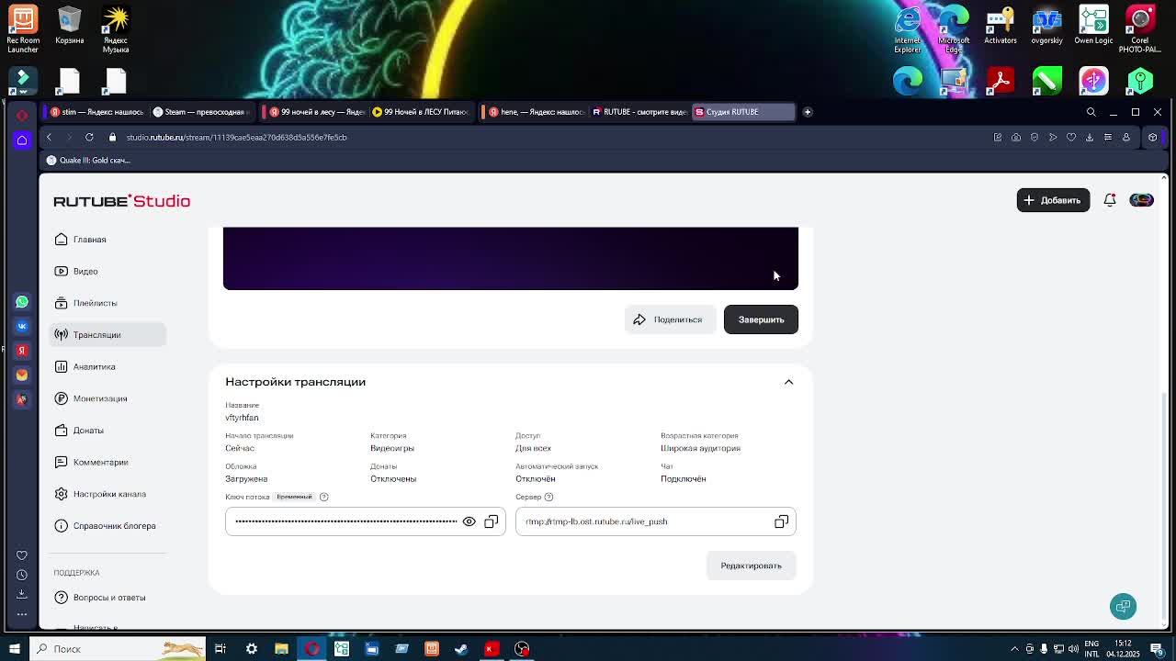Open File Explorer on the taskbar
The width and height of the screenshot is (1176, 661).
point(281,649)
